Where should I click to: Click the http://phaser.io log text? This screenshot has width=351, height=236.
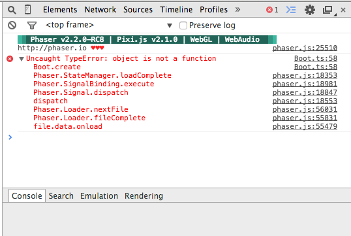[x=52, y=48]
